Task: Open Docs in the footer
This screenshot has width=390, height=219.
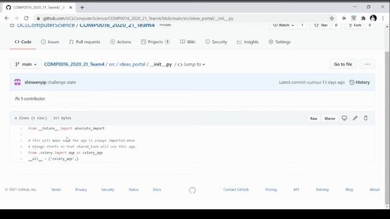Action: click(157, 189)
